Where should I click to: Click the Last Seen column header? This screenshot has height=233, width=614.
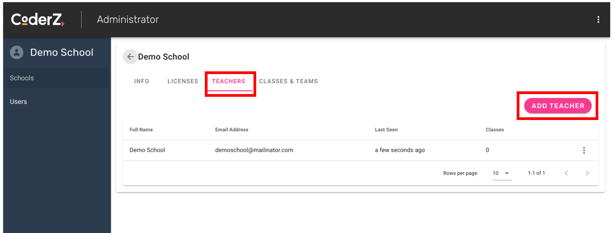pos(386,130)
